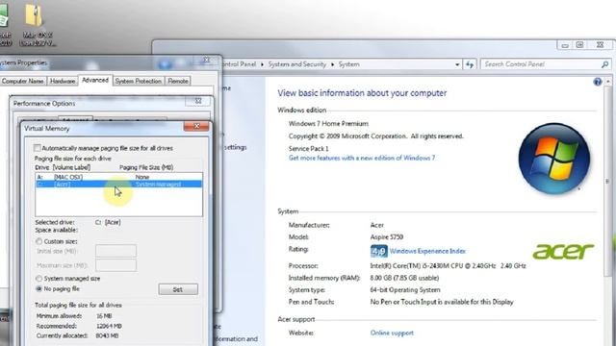Screen dimensions: 616x346
Task: Click the Paging File Size (MB) column header
Action: [x=146, y=167]
